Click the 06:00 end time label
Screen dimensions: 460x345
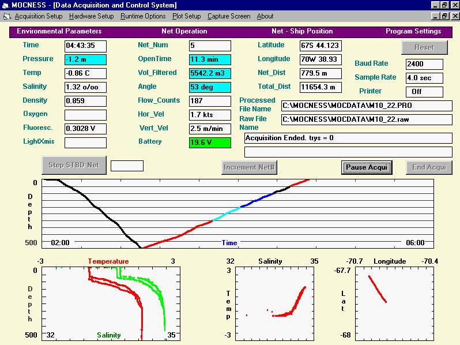click(x=415, y=243)
